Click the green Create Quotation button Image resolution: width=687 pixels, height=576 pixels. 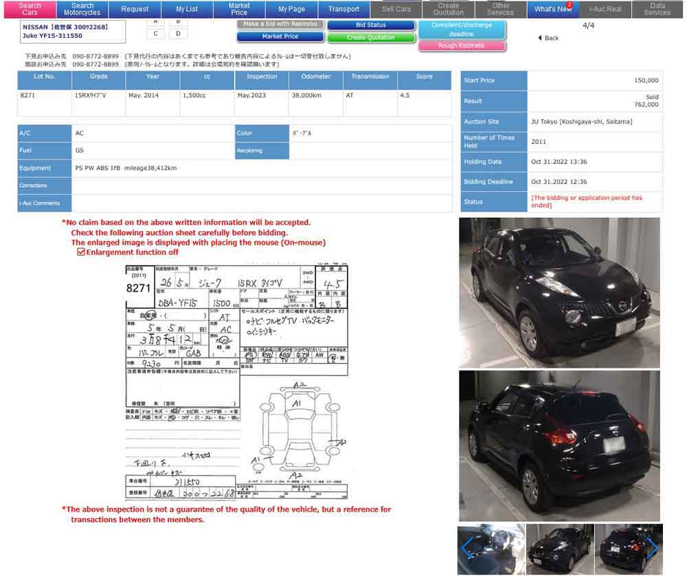click(x=371, y=38)
